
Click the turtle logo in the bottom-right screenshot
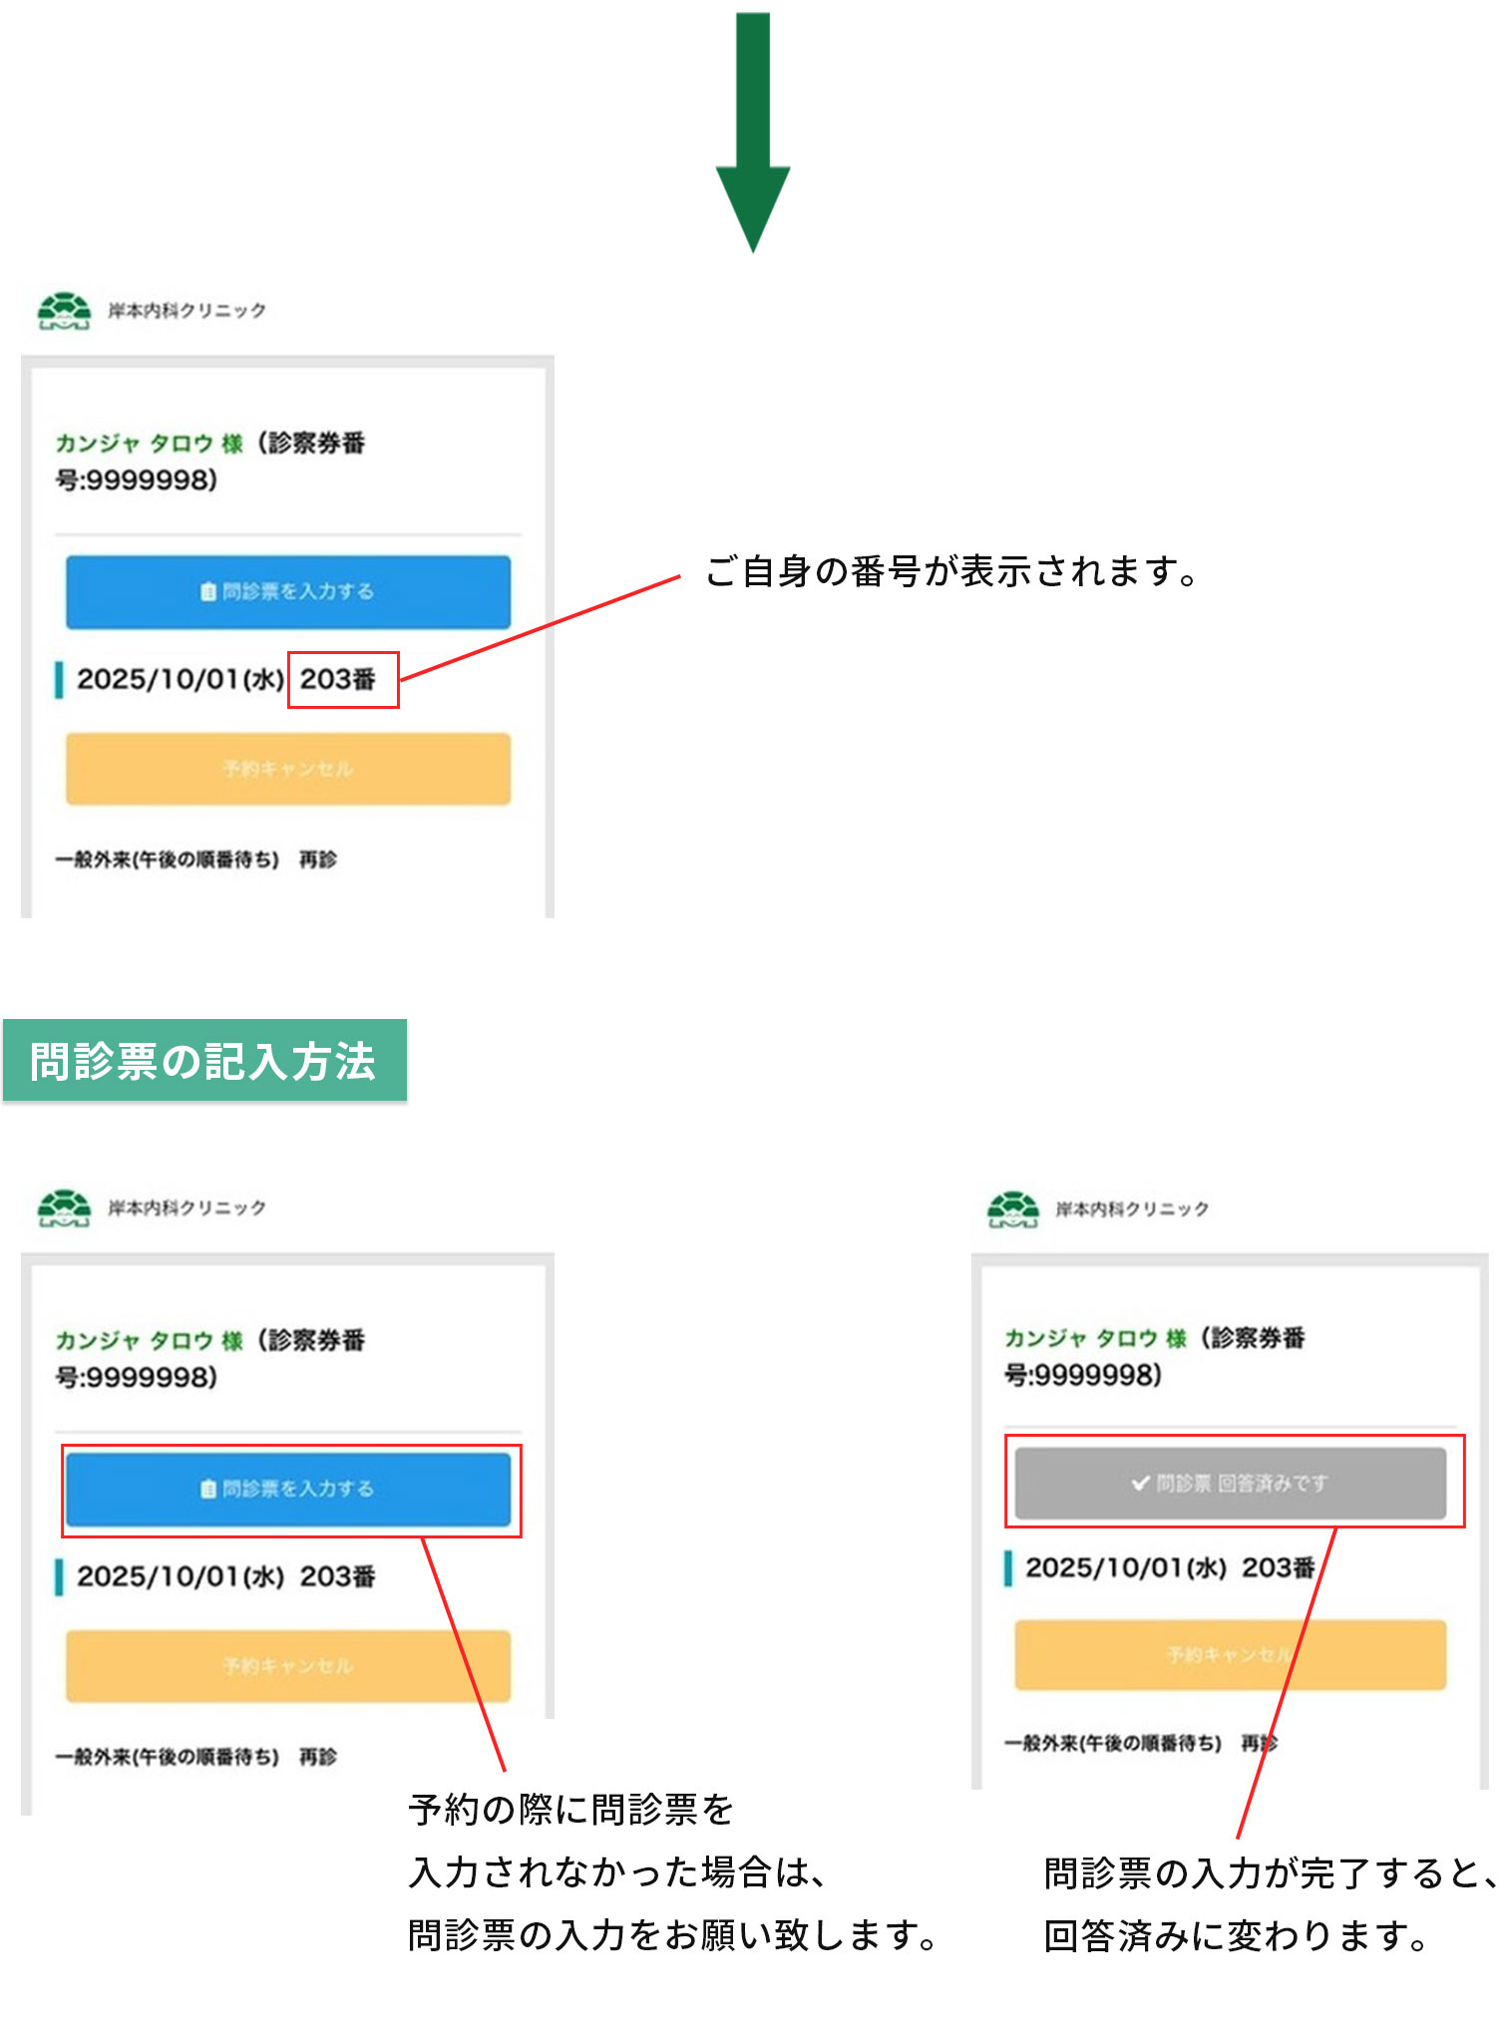[x=1012, y=1209]
